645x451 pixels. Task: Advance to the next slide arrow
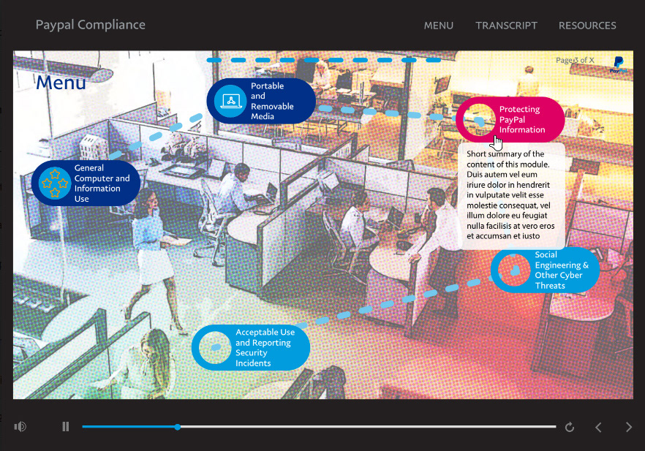click(x=629, y=427)
